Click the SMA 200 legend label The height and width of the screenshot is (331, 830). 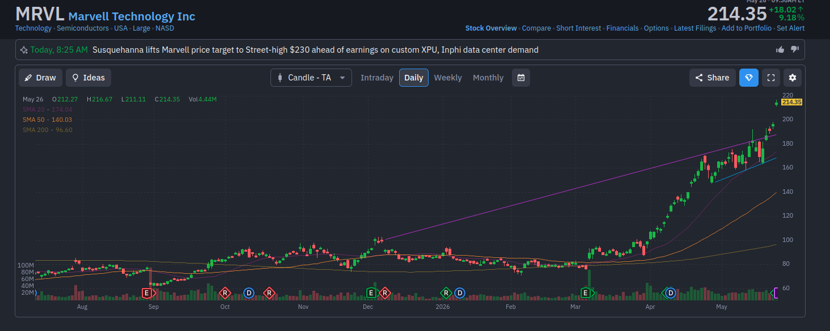[47, 130]
